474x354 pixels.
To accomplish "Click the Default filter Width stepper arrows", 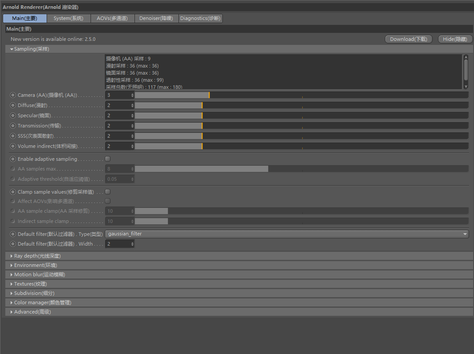I will coord(132,244).
